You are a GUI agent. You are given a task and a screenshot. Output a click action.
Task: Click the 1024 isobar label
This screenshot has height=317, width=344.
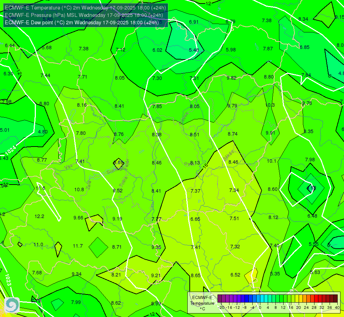(x=10, y=151)
